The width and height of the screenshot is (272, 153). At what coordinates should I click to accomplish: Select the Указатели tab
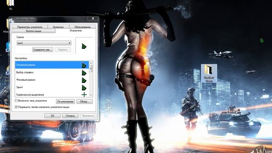[x=76, y=31]
